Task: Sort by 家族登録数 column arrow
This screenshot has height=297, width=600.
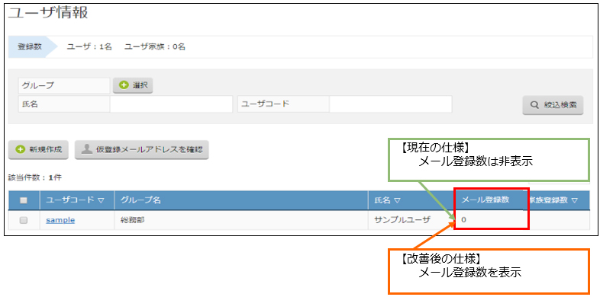Action: point(574,200)
